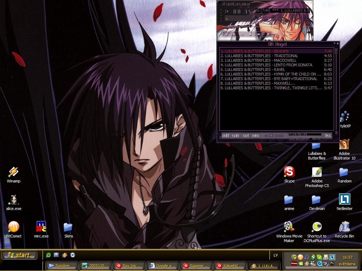Image resolution: width=362 pixels, height=271 pixels.
Task: Launch mirc.exe from the desktop
Action: click(x=41, y=229)
